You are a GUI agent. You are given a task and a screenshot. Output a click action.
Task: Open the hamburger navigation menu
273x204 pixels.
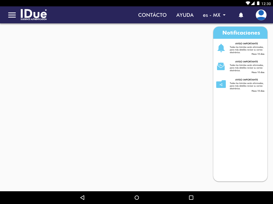(12, 15)
